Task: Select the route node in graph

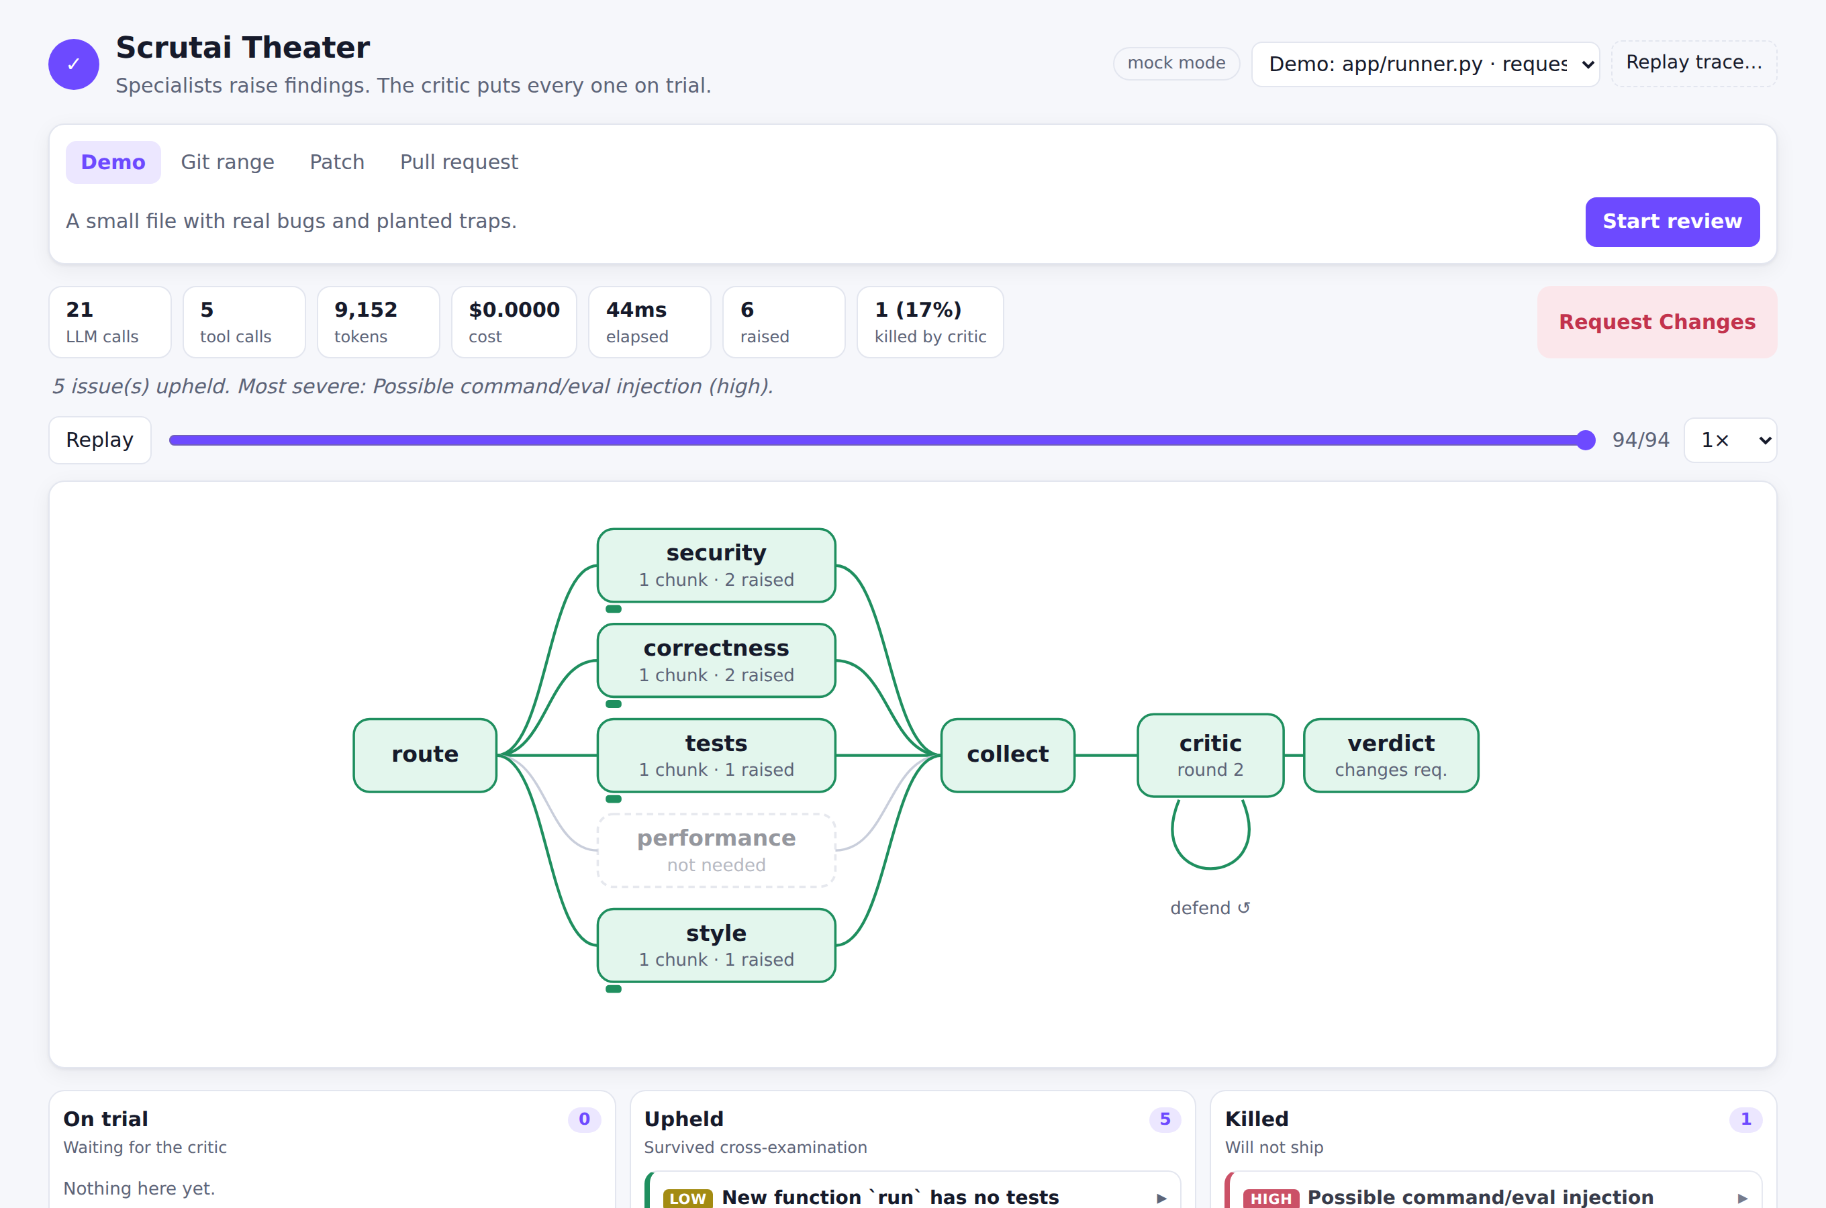Action: coord(424,755)
